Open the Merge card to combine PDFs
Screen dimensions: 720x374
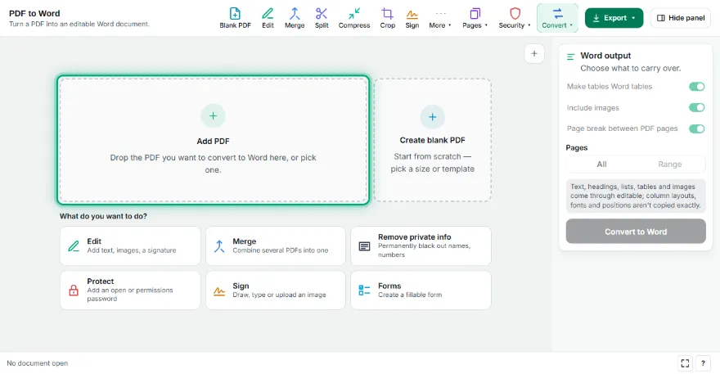pyautogui.click(x=276, y=246)
